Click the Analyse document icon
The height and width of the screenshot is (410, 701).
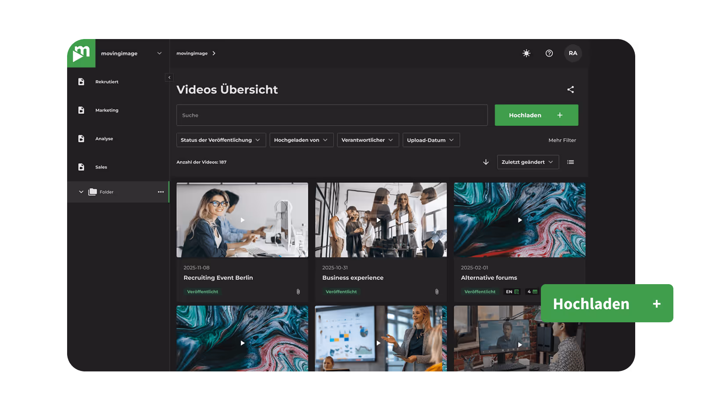tap(81, 139)
